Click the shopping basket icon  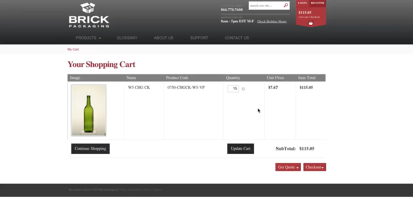[x=311, y=23]
